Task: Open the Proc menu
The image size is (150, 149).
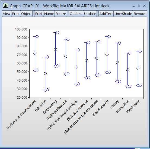Action: coord(16,14)
